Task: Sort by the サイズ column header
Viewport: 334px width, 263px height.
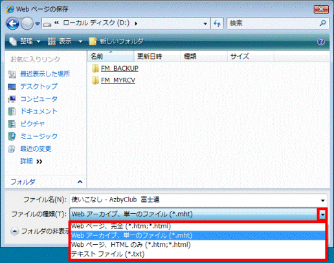Action: coord(251,56)
